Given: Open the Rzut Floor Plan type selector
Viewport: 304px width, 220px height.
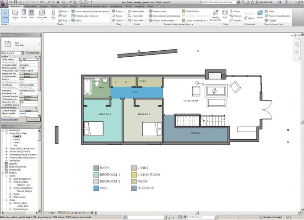Looking at the screenshot, I should [x=21, y=44].
